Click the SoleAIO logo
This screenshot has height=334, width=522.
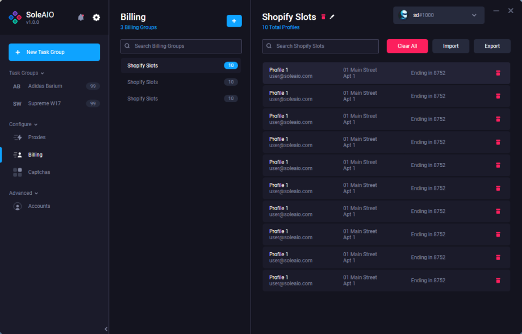pyautogui.click(x=15, y=17)
